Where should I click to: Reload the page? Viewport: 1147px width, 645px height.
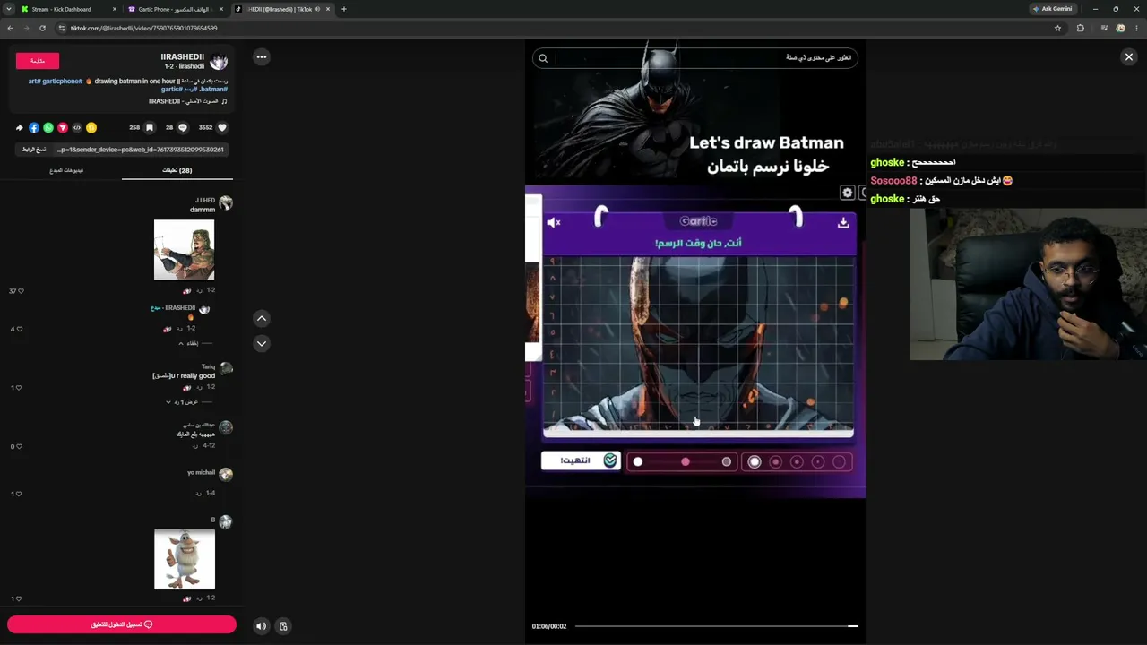coord(42,28)
